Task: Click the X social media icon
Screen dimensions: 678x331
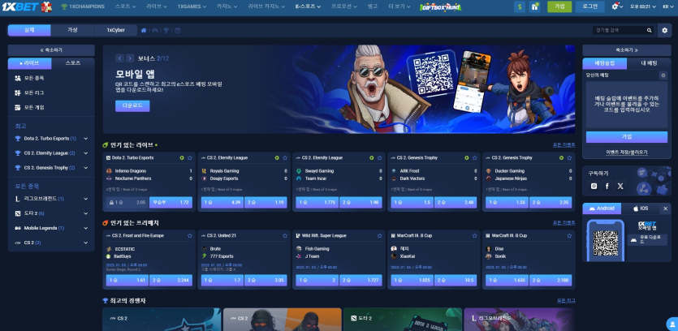Action: (x=619, y=186)
